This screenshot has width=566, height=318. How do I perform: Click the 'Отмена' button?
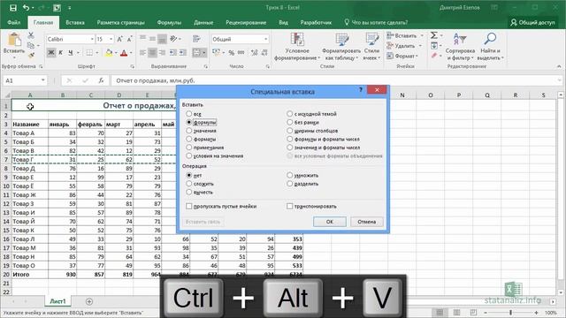pos(367,222)
